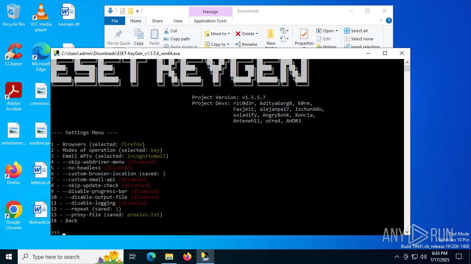Screen dimensions: 471x264
Task: Open Firefox from the taskbar
Action: pyautogui.click(x=187, y=257)
